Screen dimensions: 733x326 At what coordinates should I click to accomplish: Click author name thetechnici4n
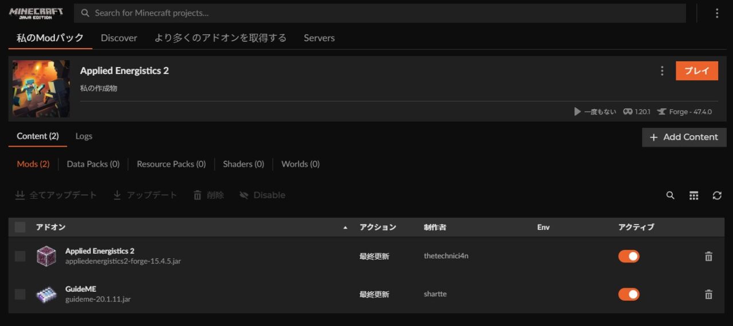446,256
